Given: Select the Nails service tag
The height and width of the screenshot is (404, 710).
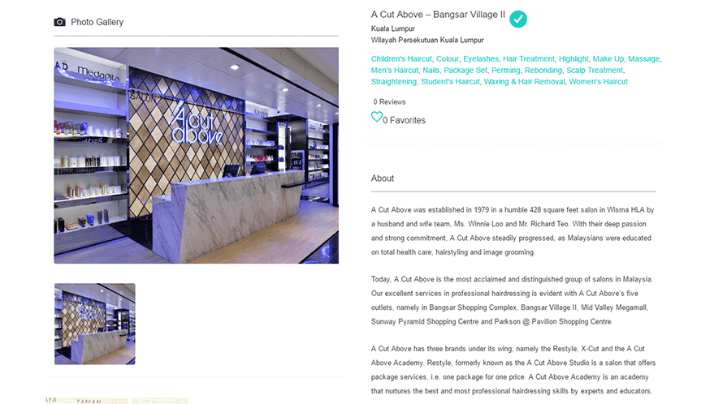Looking at the screenshot, I should pos(431,70).
